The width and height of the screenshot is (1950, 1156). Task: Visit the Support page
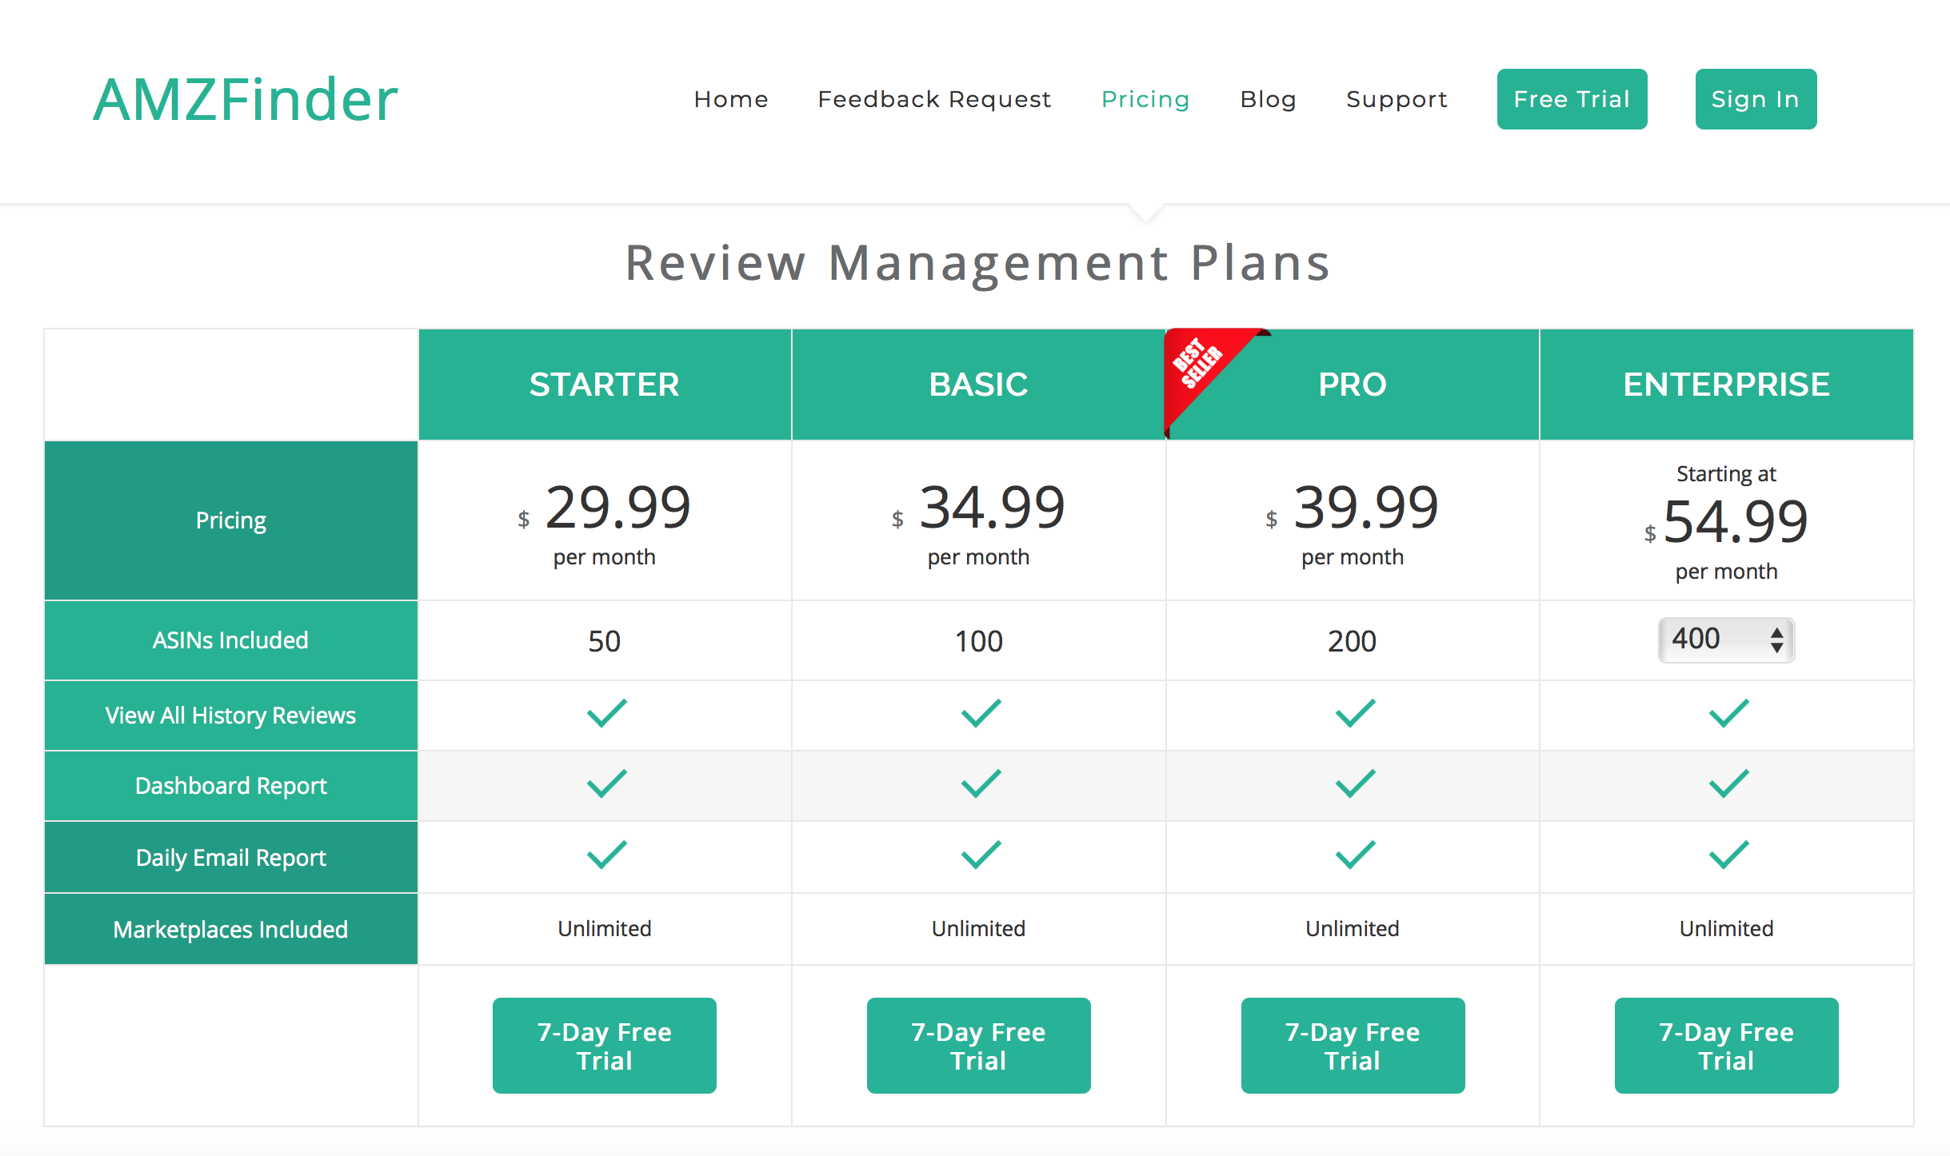coord(1397,99)
